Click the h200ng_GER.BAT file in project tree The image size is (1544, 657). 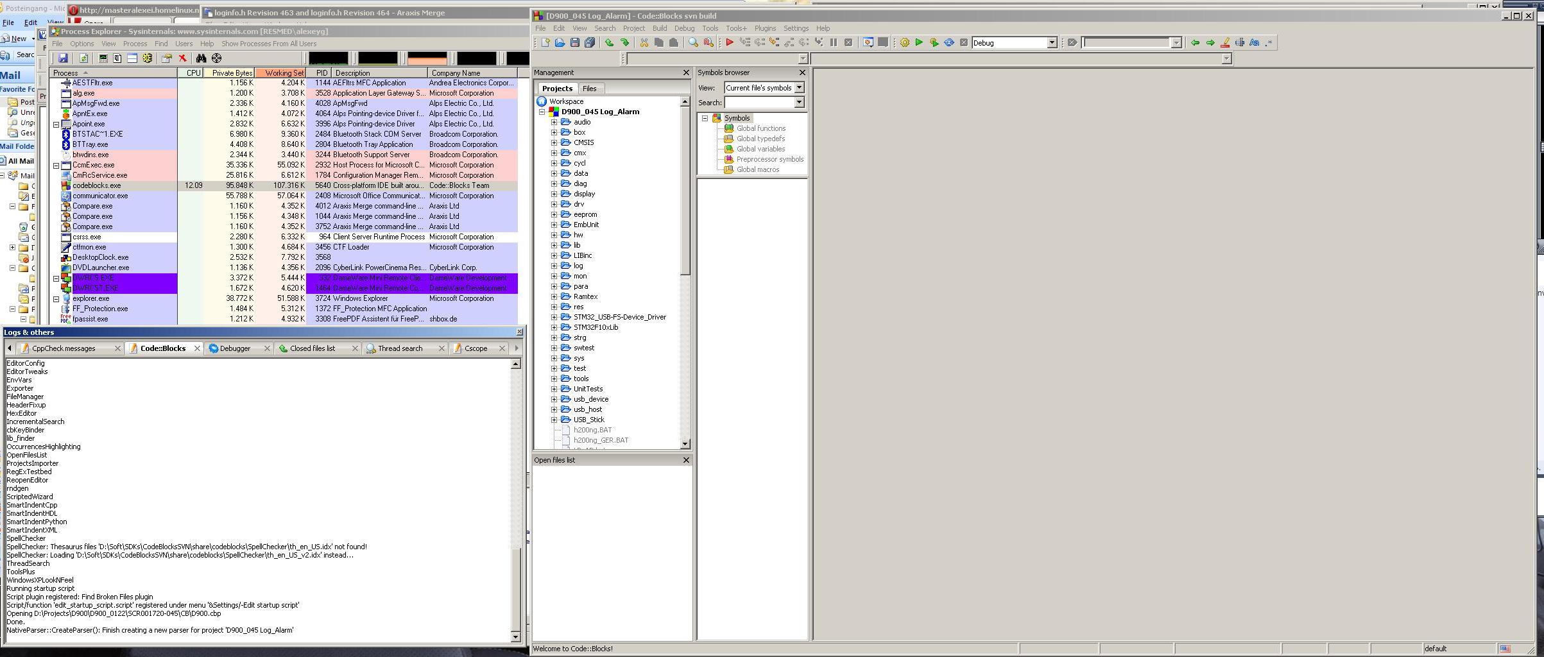point(601,440)
